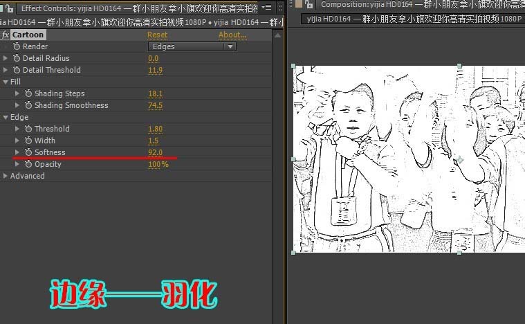
Task: Toggle the Shading Steps stopwatch
Action: click(x=28, y=93)
